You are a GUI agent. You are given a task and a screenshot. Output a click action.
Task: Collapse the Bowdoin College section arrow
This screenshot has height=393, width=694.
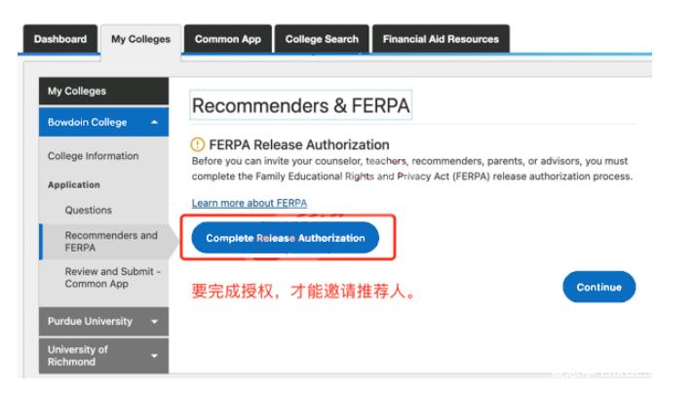154,122
